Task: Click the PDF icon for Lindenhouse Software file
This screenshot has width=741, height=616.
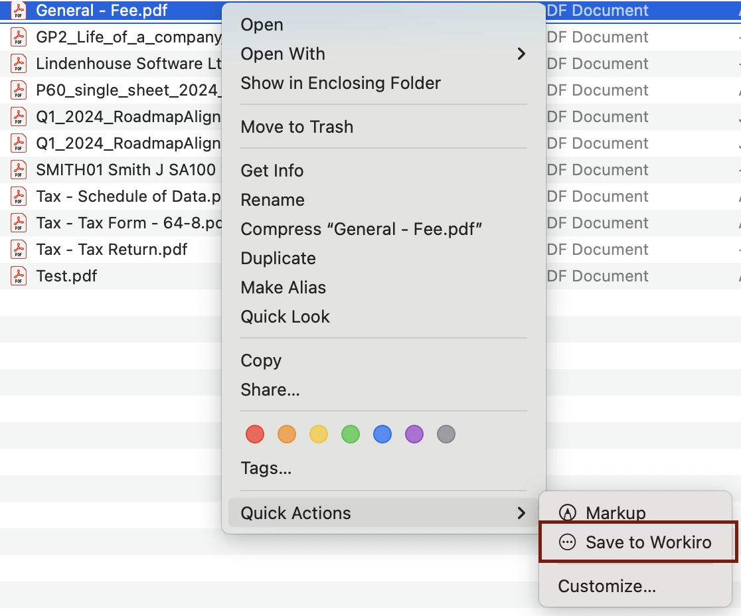Action: 19,64
